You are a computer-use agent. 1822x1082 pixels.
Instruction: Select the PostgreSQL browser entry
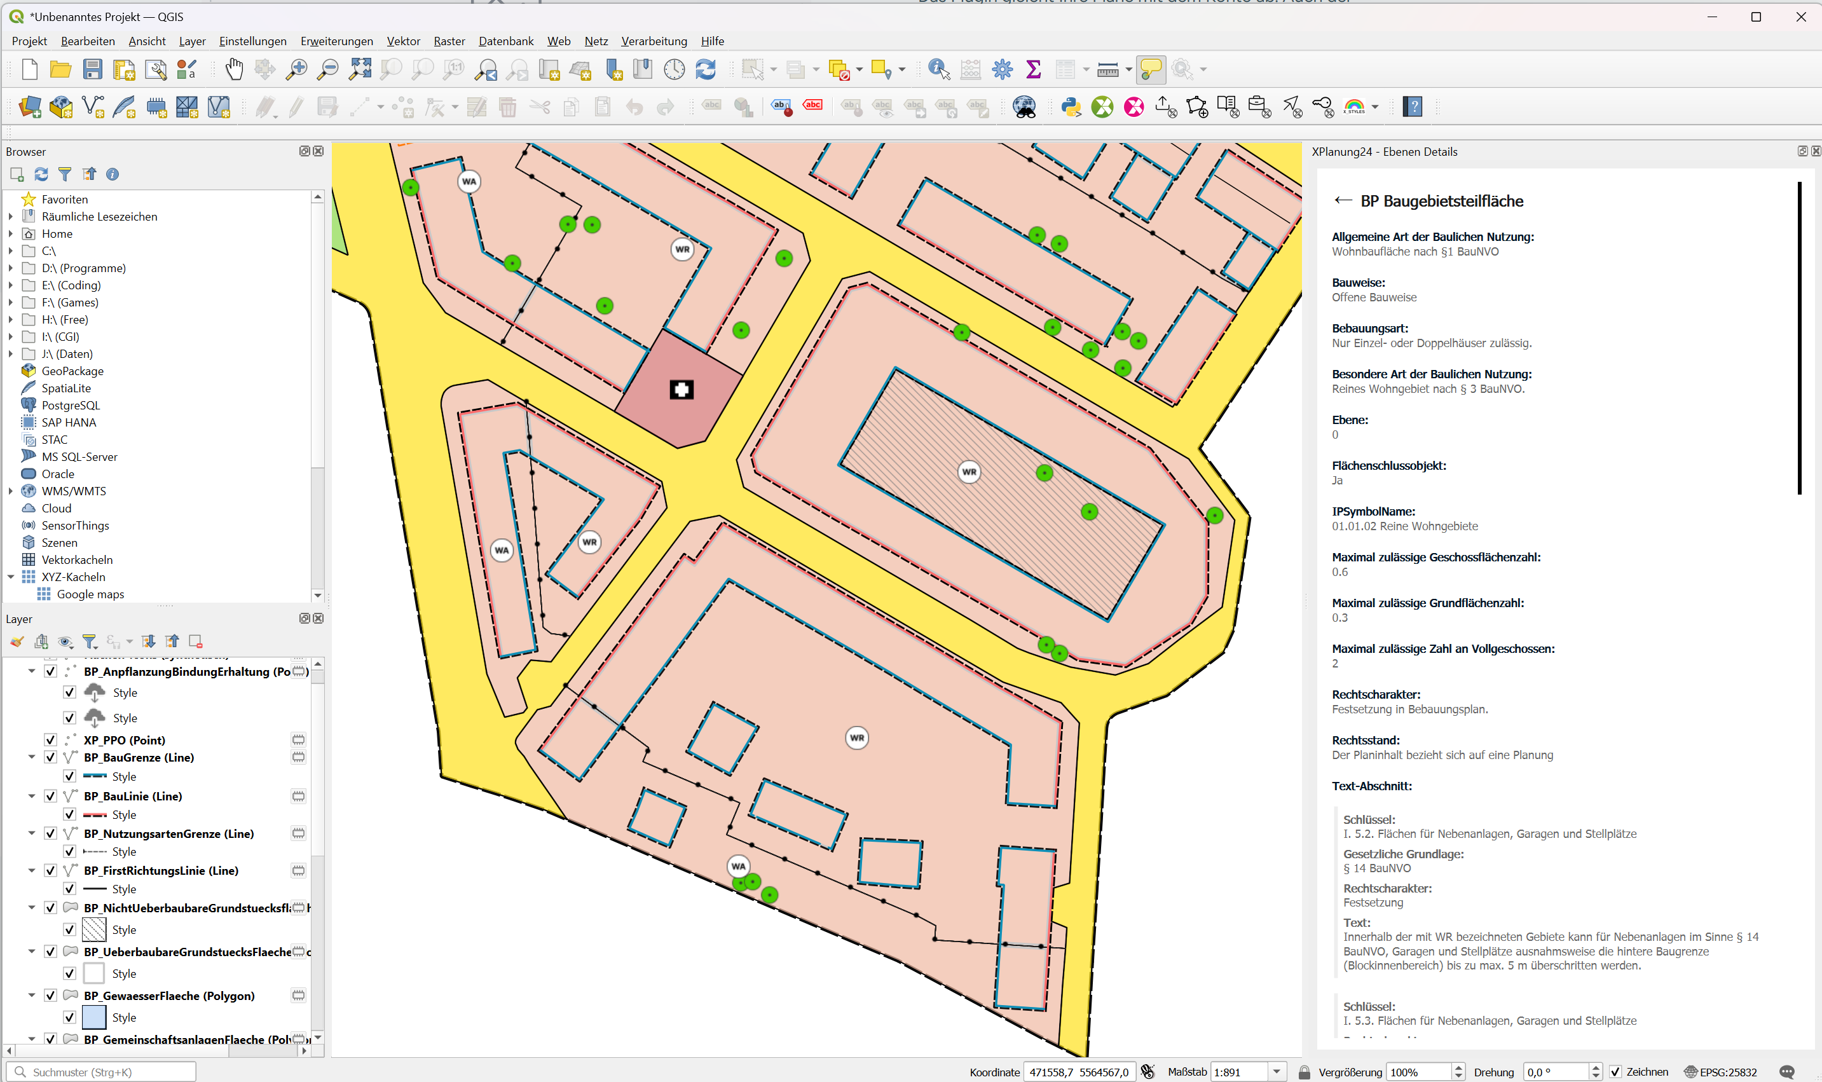[x=71, y=406]
